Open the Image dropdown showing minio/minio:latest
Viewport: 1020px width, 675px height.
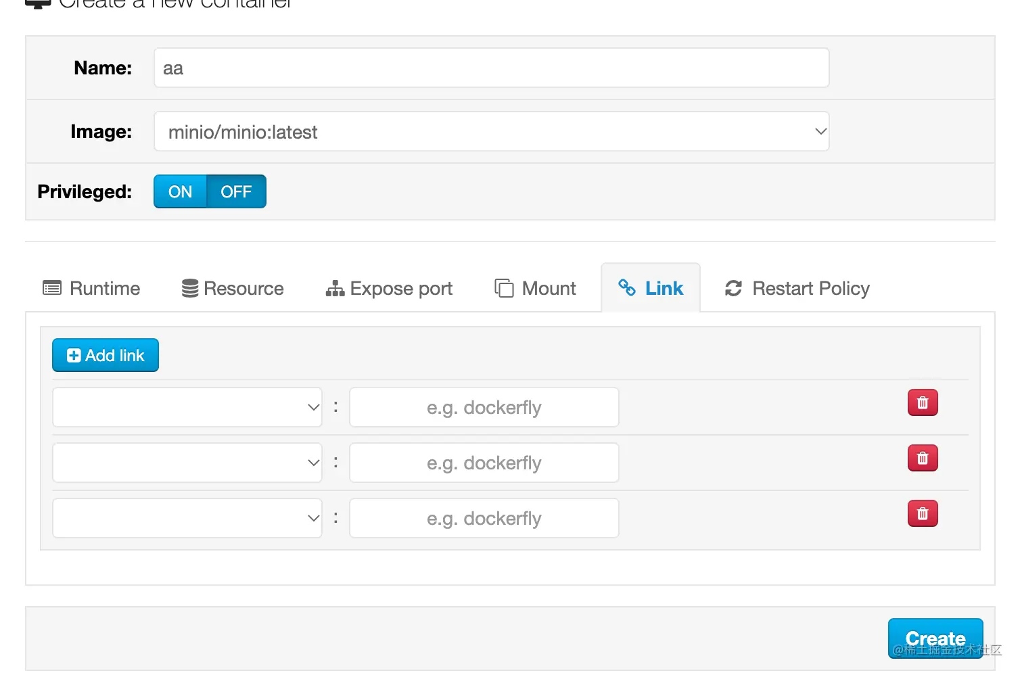point(491,132)
